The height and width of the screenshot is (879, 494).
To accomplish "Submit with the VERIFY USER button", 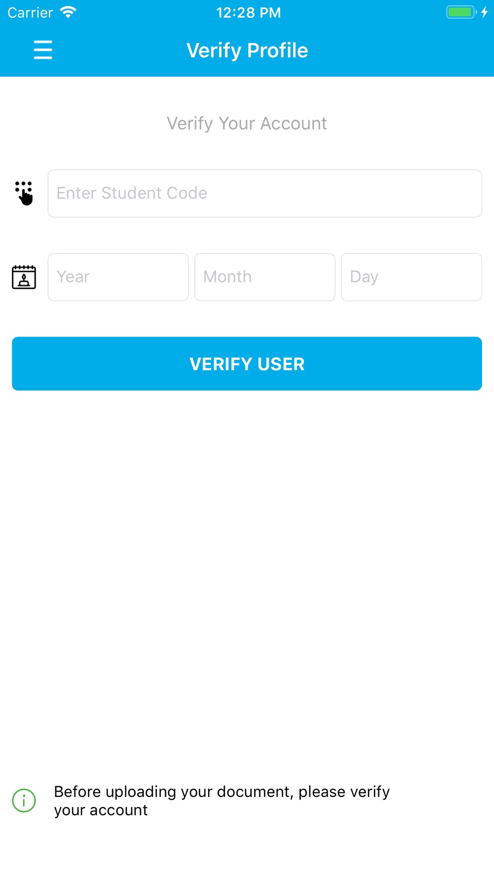I will pyautogui.click(x=247, y=364).
